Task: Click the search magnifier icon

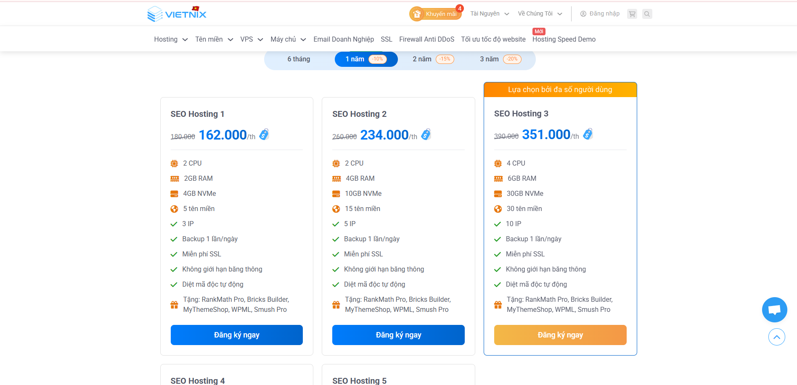Action: (647, 14)
